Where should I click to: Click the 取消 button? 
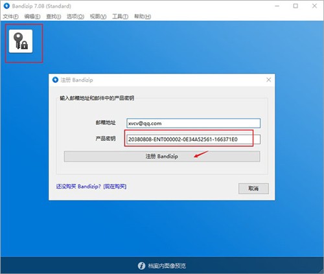coord(253,188)
